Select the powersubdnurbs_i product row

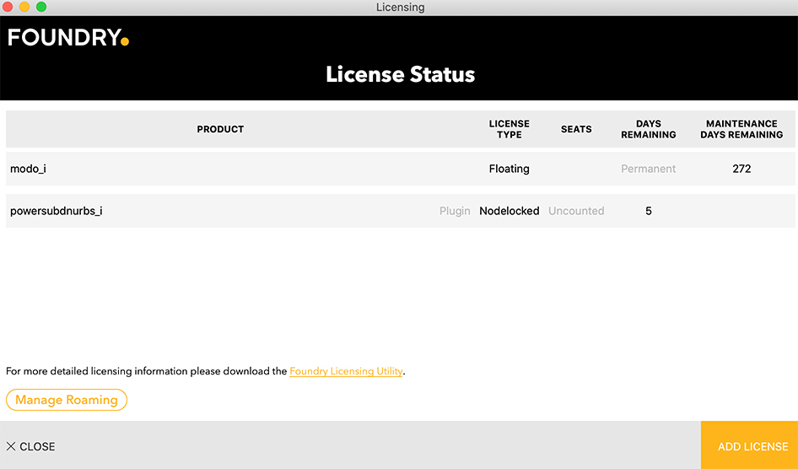click(x=401, y=211)
